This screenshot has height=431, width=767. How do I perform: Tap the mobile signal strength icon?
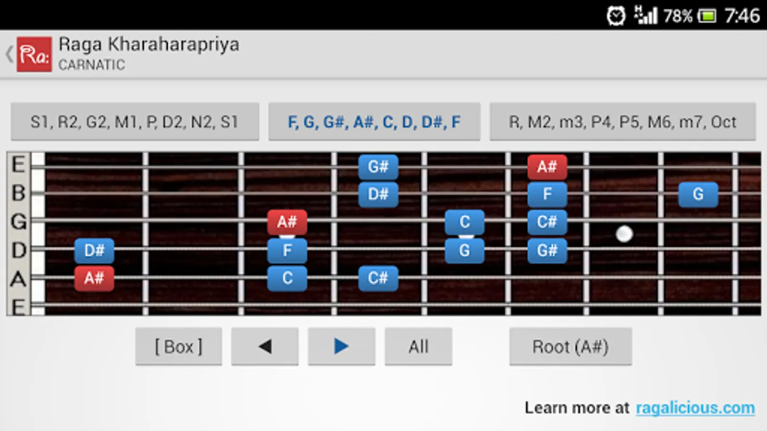click(646, 15)
